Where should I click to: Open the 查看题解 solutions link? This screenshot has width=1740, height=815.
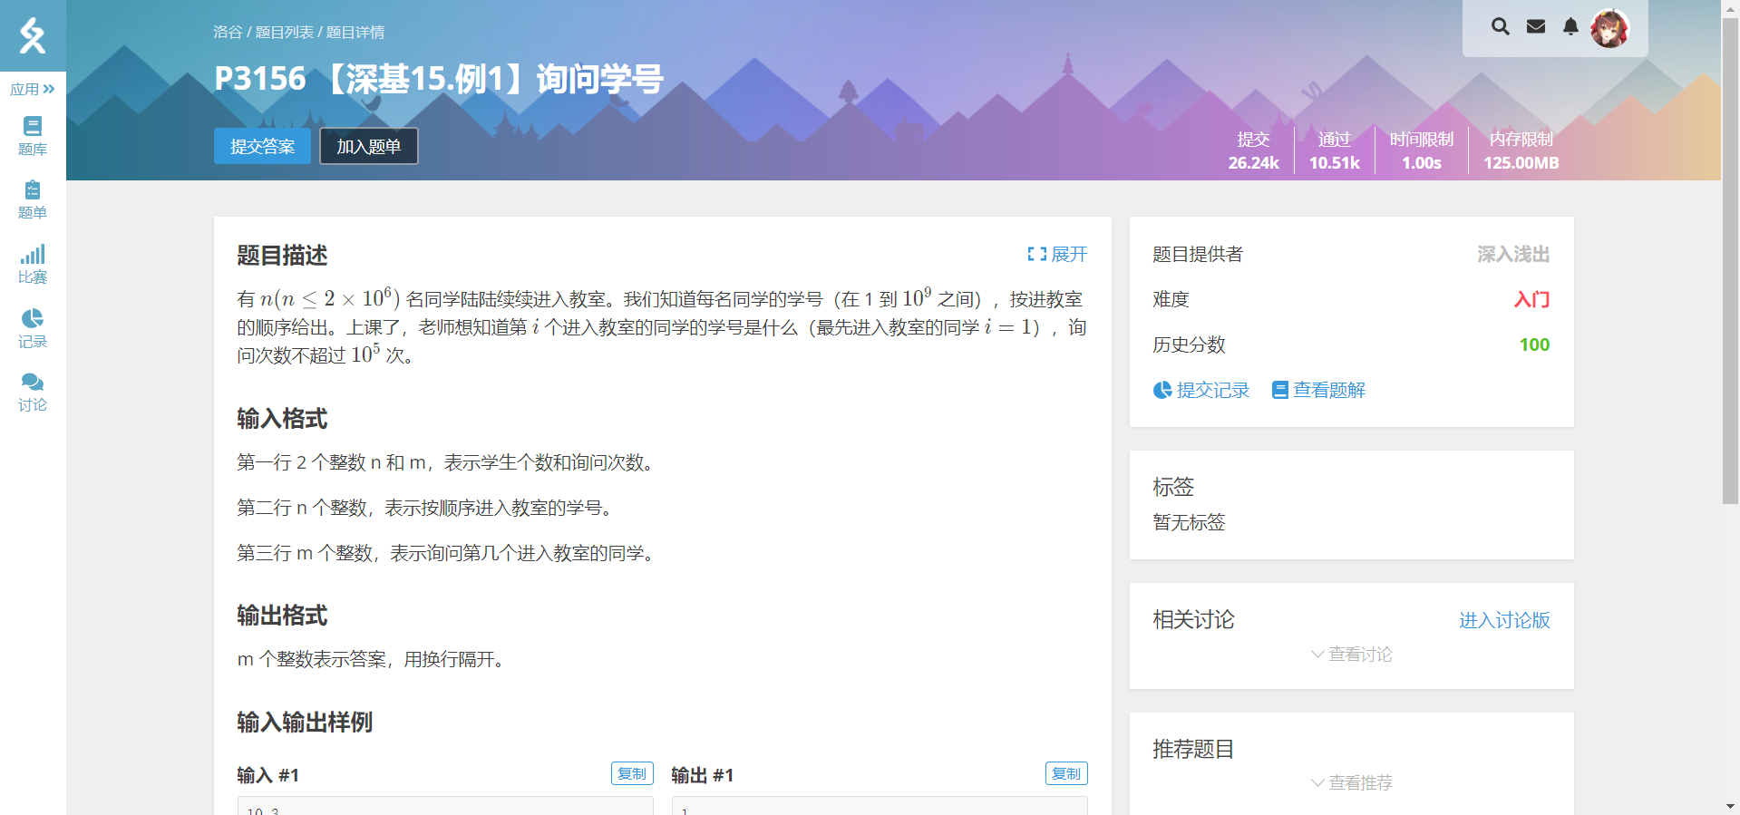point(1318,391)
